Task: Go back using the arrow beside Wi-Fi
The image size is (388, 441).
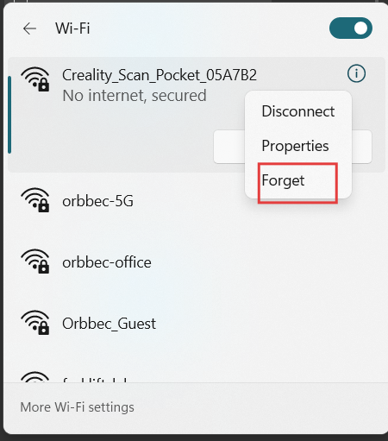Action: tap(29, 28)
